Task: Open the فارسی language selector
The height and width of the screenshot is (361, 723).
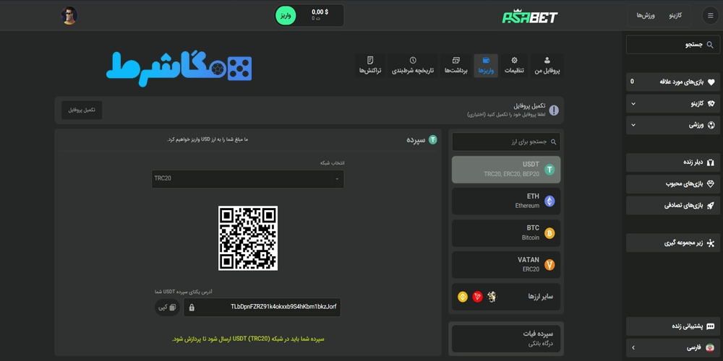Action: click(x=672, y=348)
